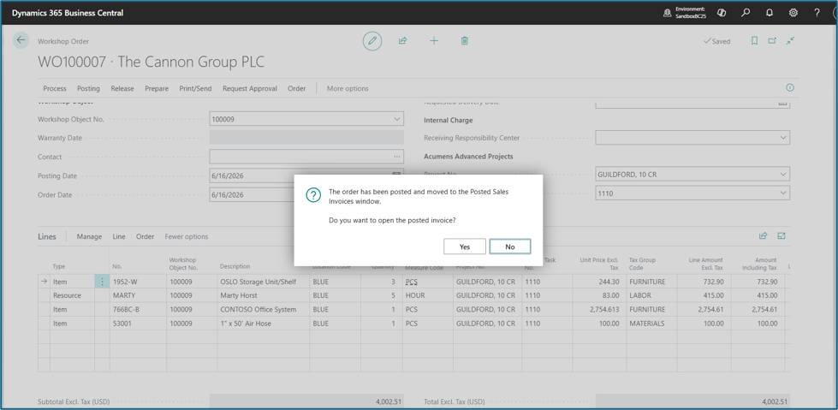
Task: Click the Description column header
Action: (235, 266)
